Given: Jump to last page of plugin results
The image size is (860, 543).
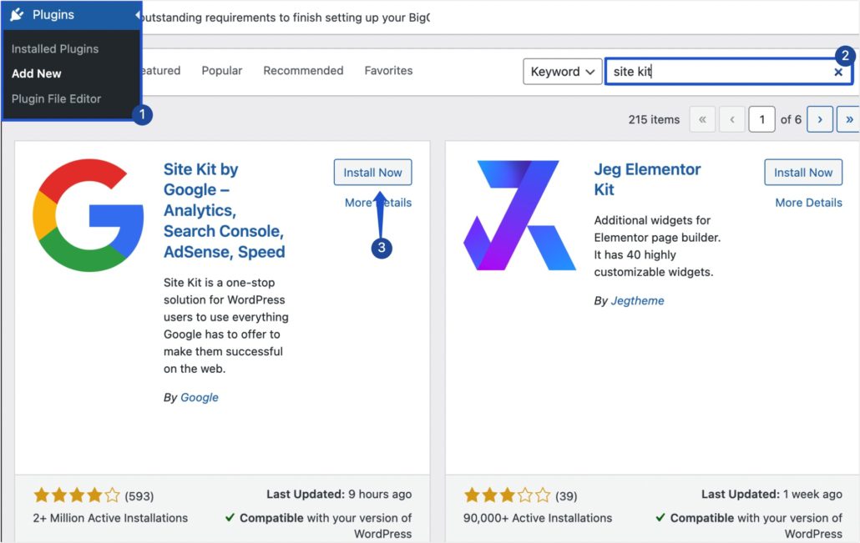Looking at the screenshot, I should (x=848, y=119).
